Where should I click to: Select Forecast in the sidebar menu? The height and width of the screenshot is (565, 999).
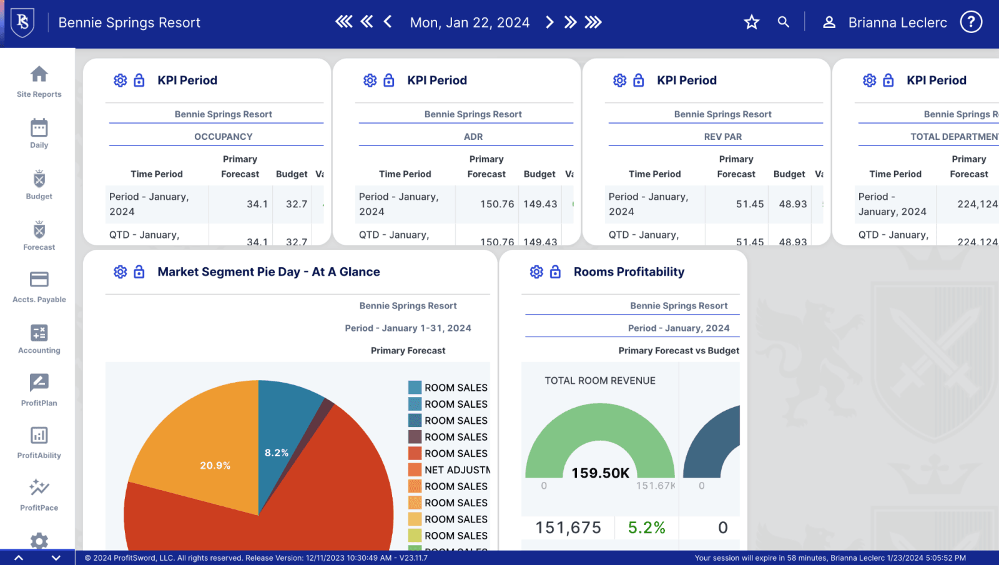point(39,235)
